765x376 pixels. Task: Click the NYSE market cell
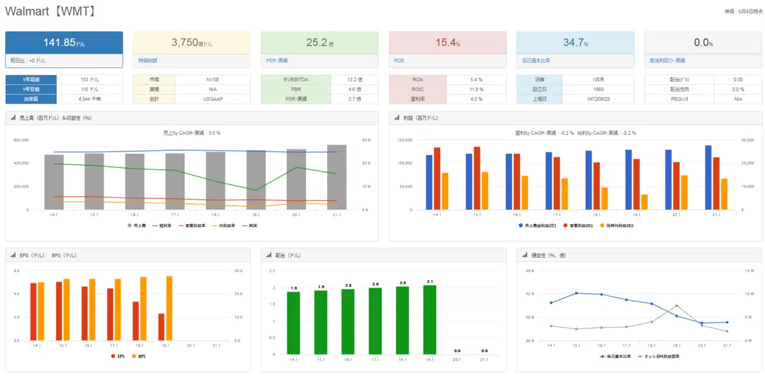pos(212,80)
